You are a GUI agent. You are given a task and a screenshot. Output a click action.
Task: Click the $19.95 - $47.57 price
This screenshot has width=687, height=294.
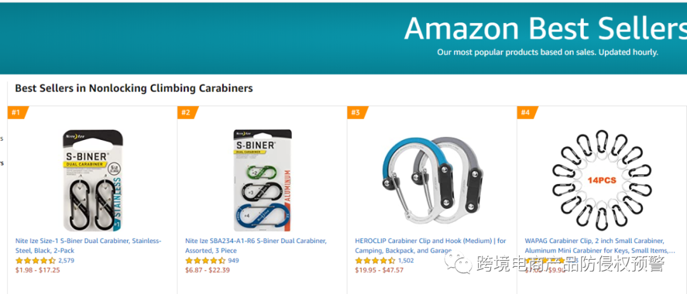click(x=379, y=270)
